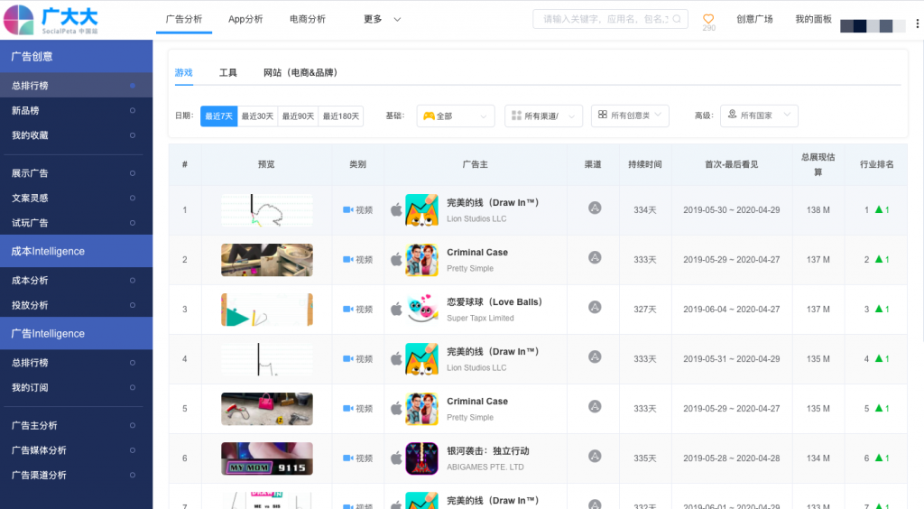The height and width of the screenshot is (509, 924).
Task: Click the video camera icon in row 2
Action: coord(347,259)
